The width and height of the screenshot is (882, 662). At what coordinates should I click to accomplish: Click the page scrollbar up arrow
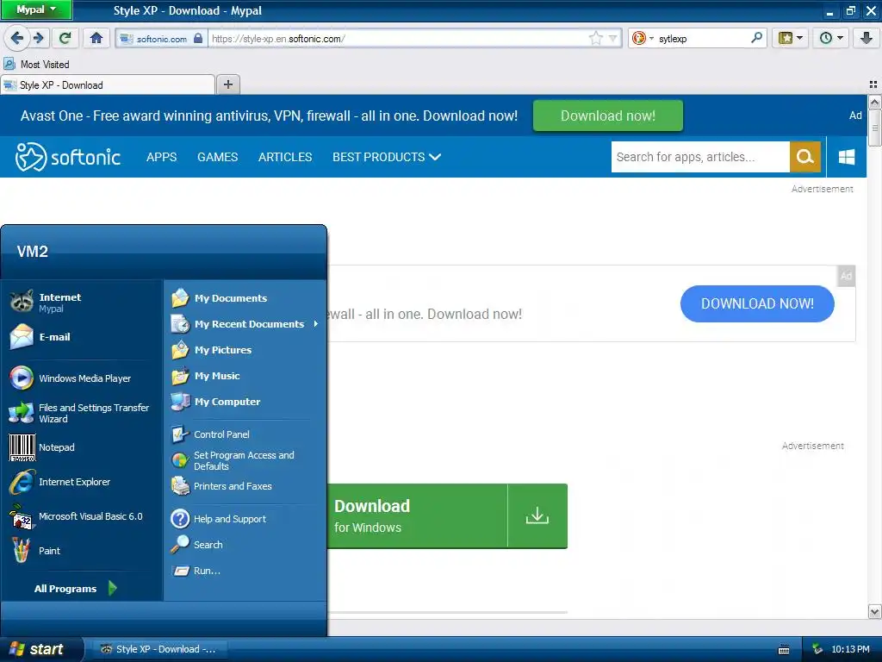coord(874,103)
